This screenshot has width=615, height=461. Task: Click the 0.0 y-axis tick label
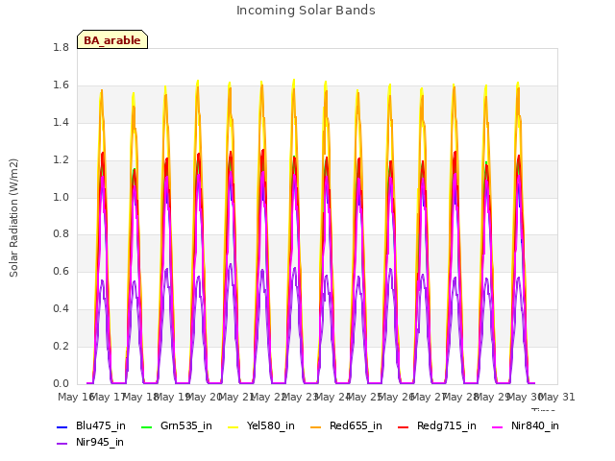(61, 383)
